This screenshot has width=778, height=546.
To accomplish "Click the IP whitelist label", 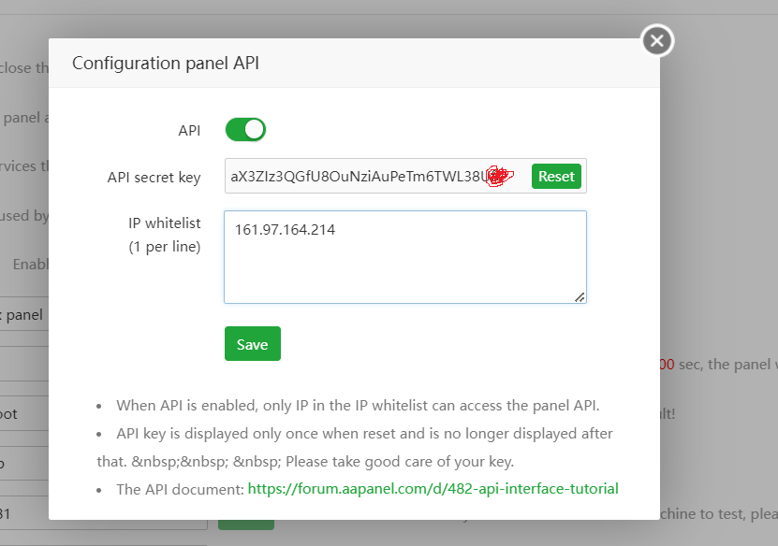I will [164, 223].
